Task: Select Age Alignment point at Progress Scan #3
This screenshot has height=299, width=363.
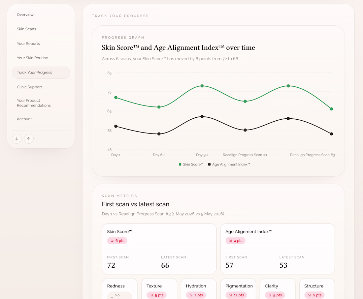Action: (331, 134)
